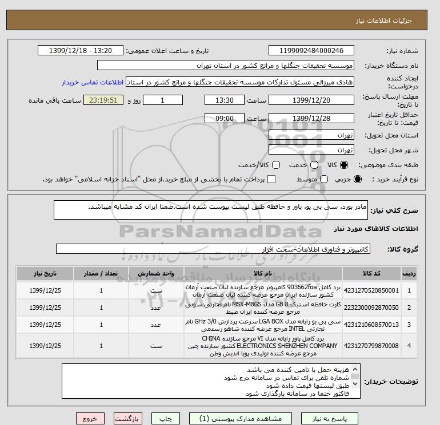Choose متوسط purchase process type

tap(324, 179)
